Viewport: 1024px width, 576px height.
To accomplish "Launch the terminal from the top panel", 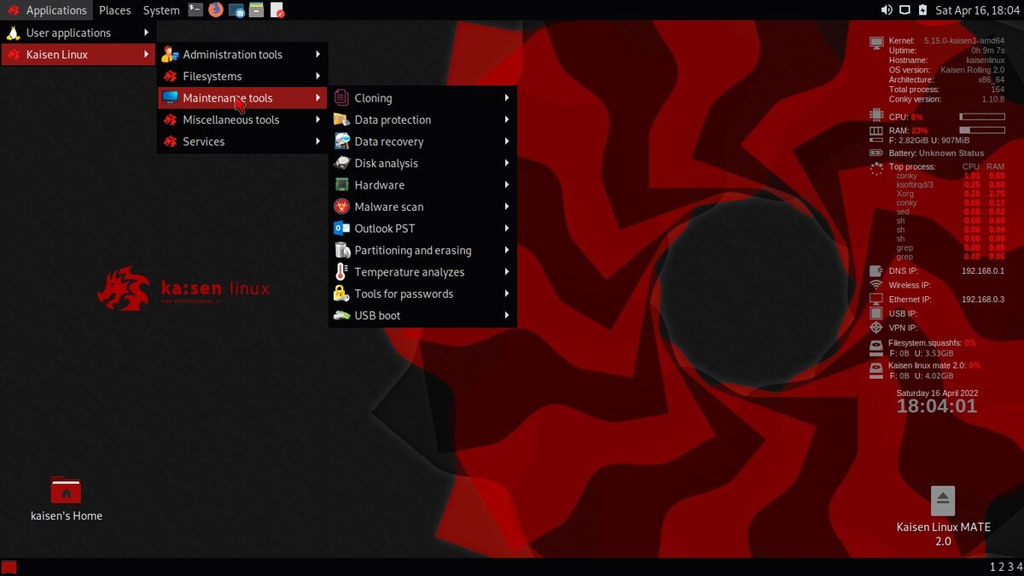I will point(195,10).
